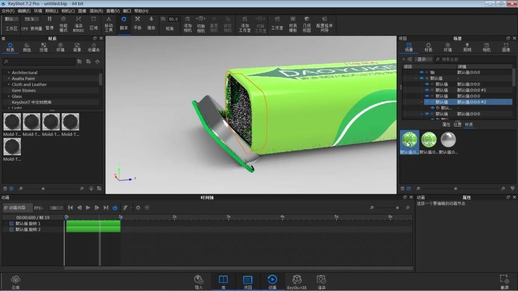Toggle the timeline loop playback button
The image size is (518, 291).
coord(115,208)
